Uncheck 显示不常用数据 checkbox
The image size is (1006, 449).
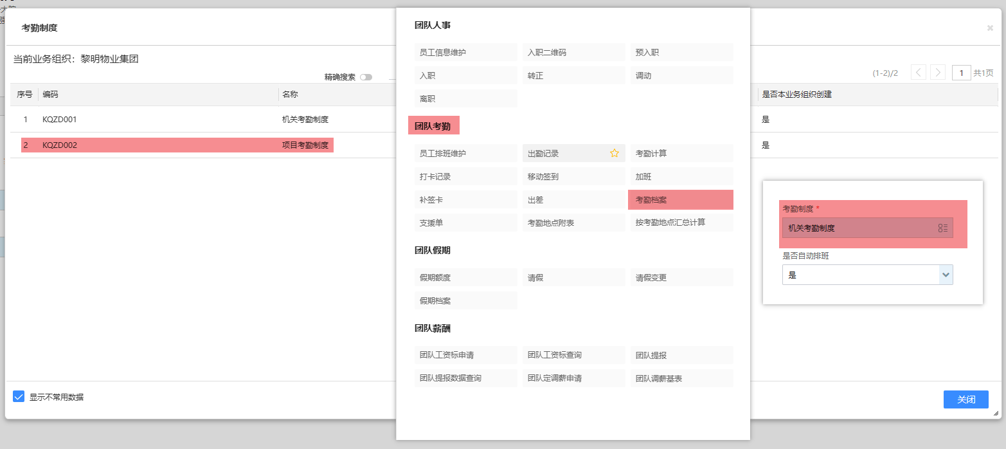[x=19, y=396]
